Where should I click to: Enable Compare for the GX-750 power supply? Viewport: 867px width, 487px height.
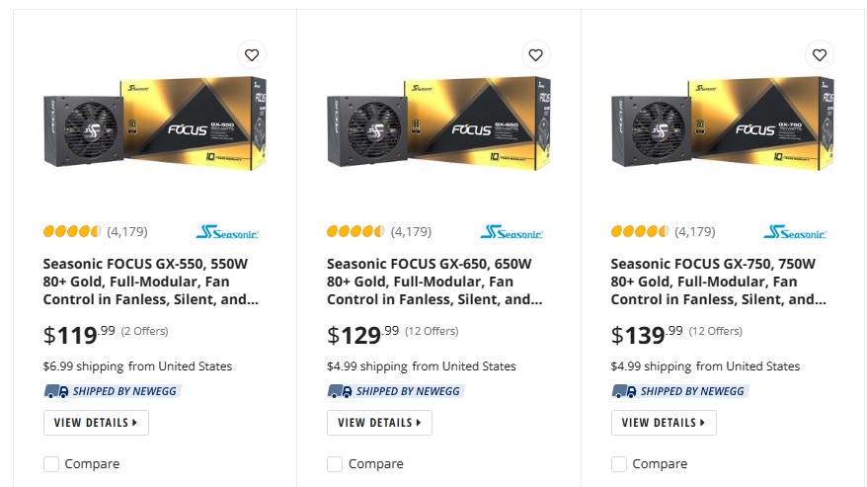coord(619,463)
